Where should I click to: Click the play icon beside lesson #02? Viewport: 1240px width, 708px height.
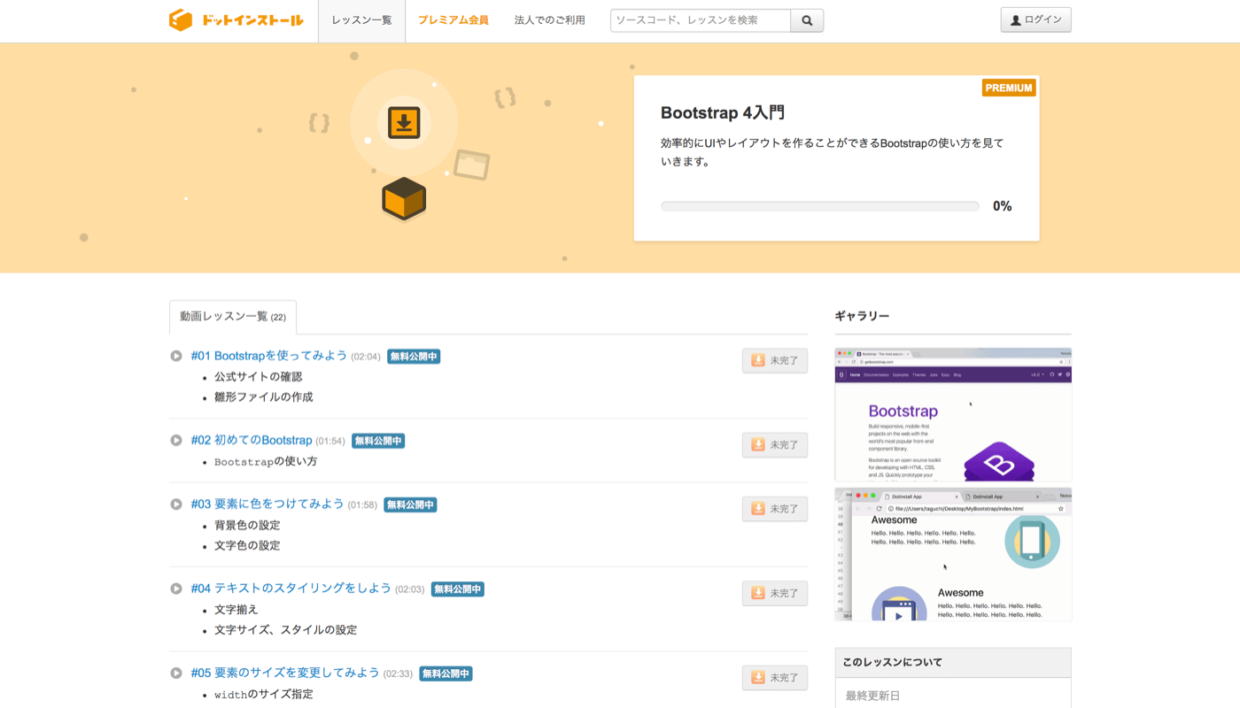(x=176, y=440)
